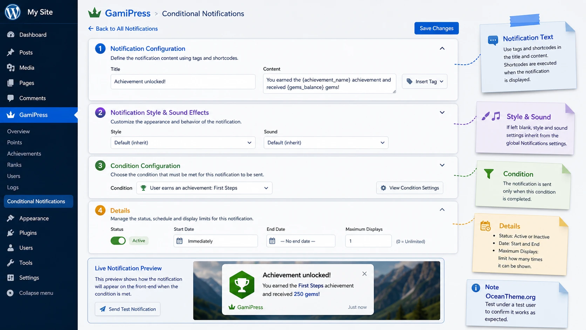Click the Content text area
Screen dimensions: 586x330
(x=329, y=83)
